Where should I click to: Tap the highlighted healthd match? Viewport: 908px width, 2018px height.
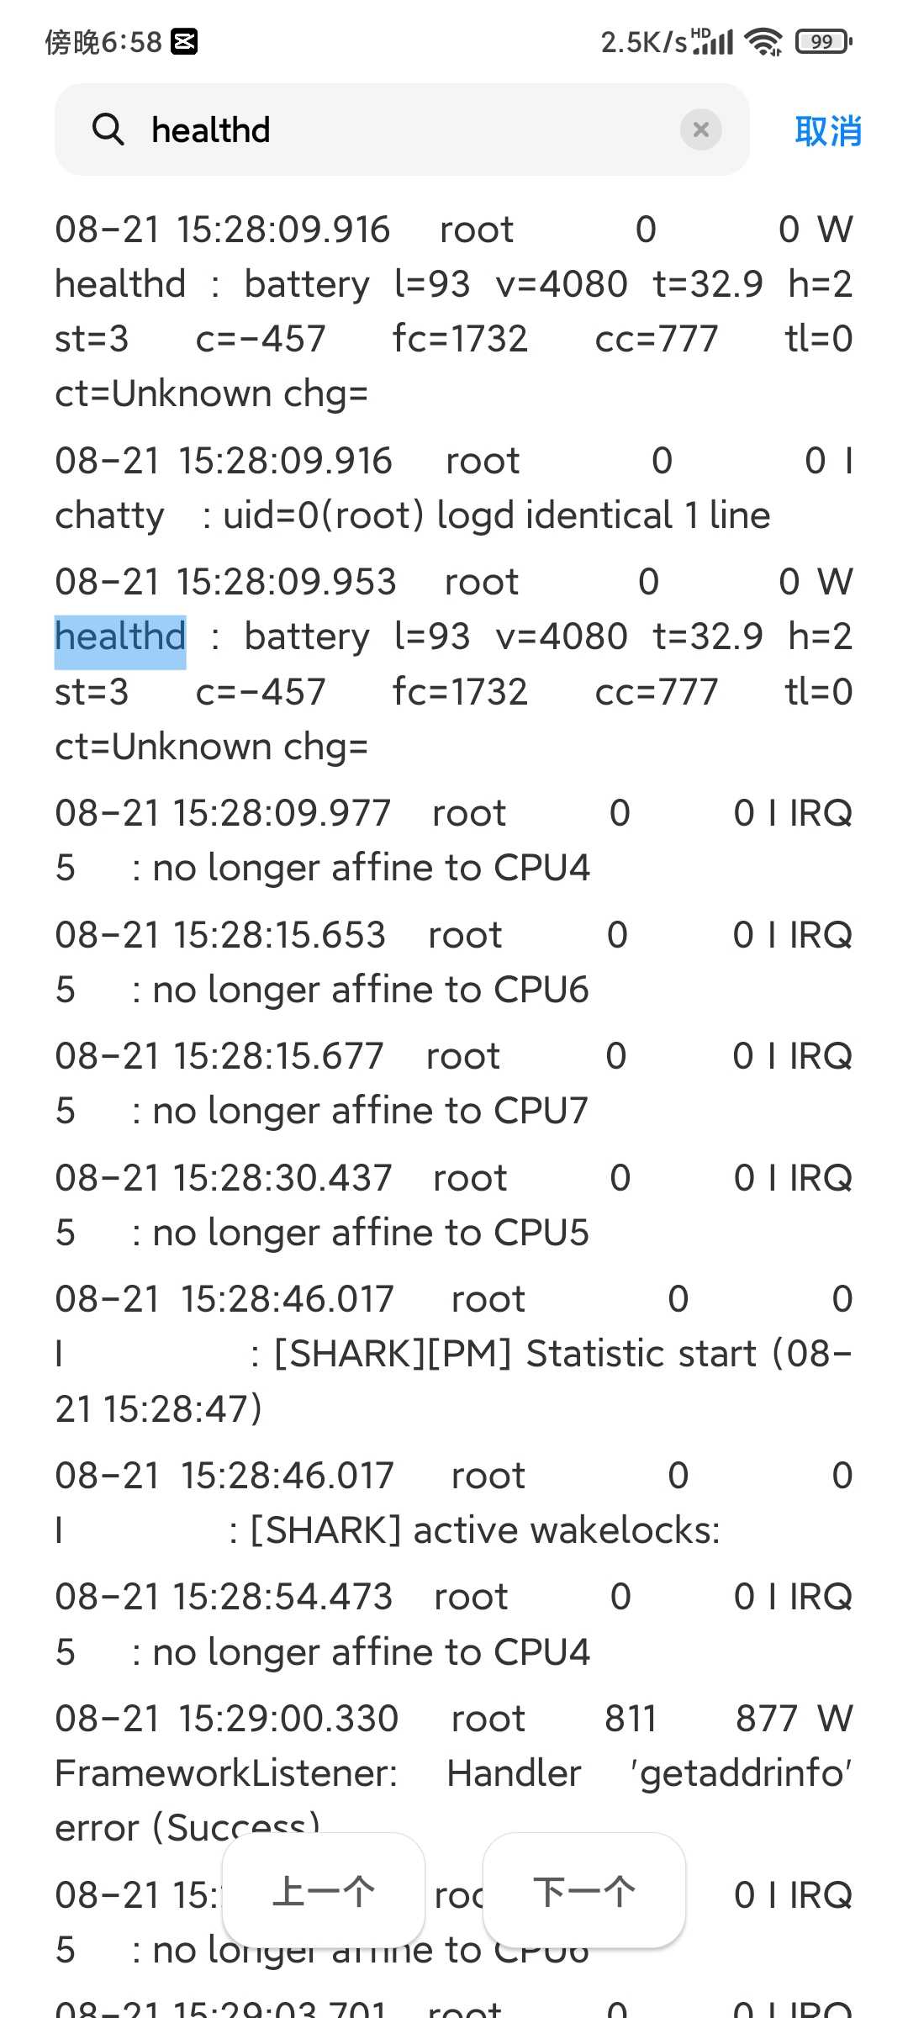120,637
